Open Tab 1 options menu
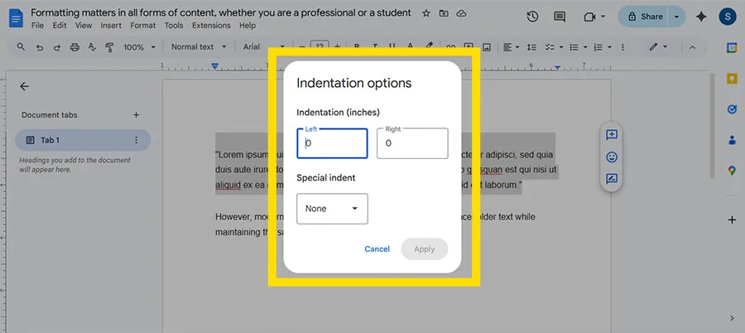Viewport: 745px width, 333px height. [137, 140]
